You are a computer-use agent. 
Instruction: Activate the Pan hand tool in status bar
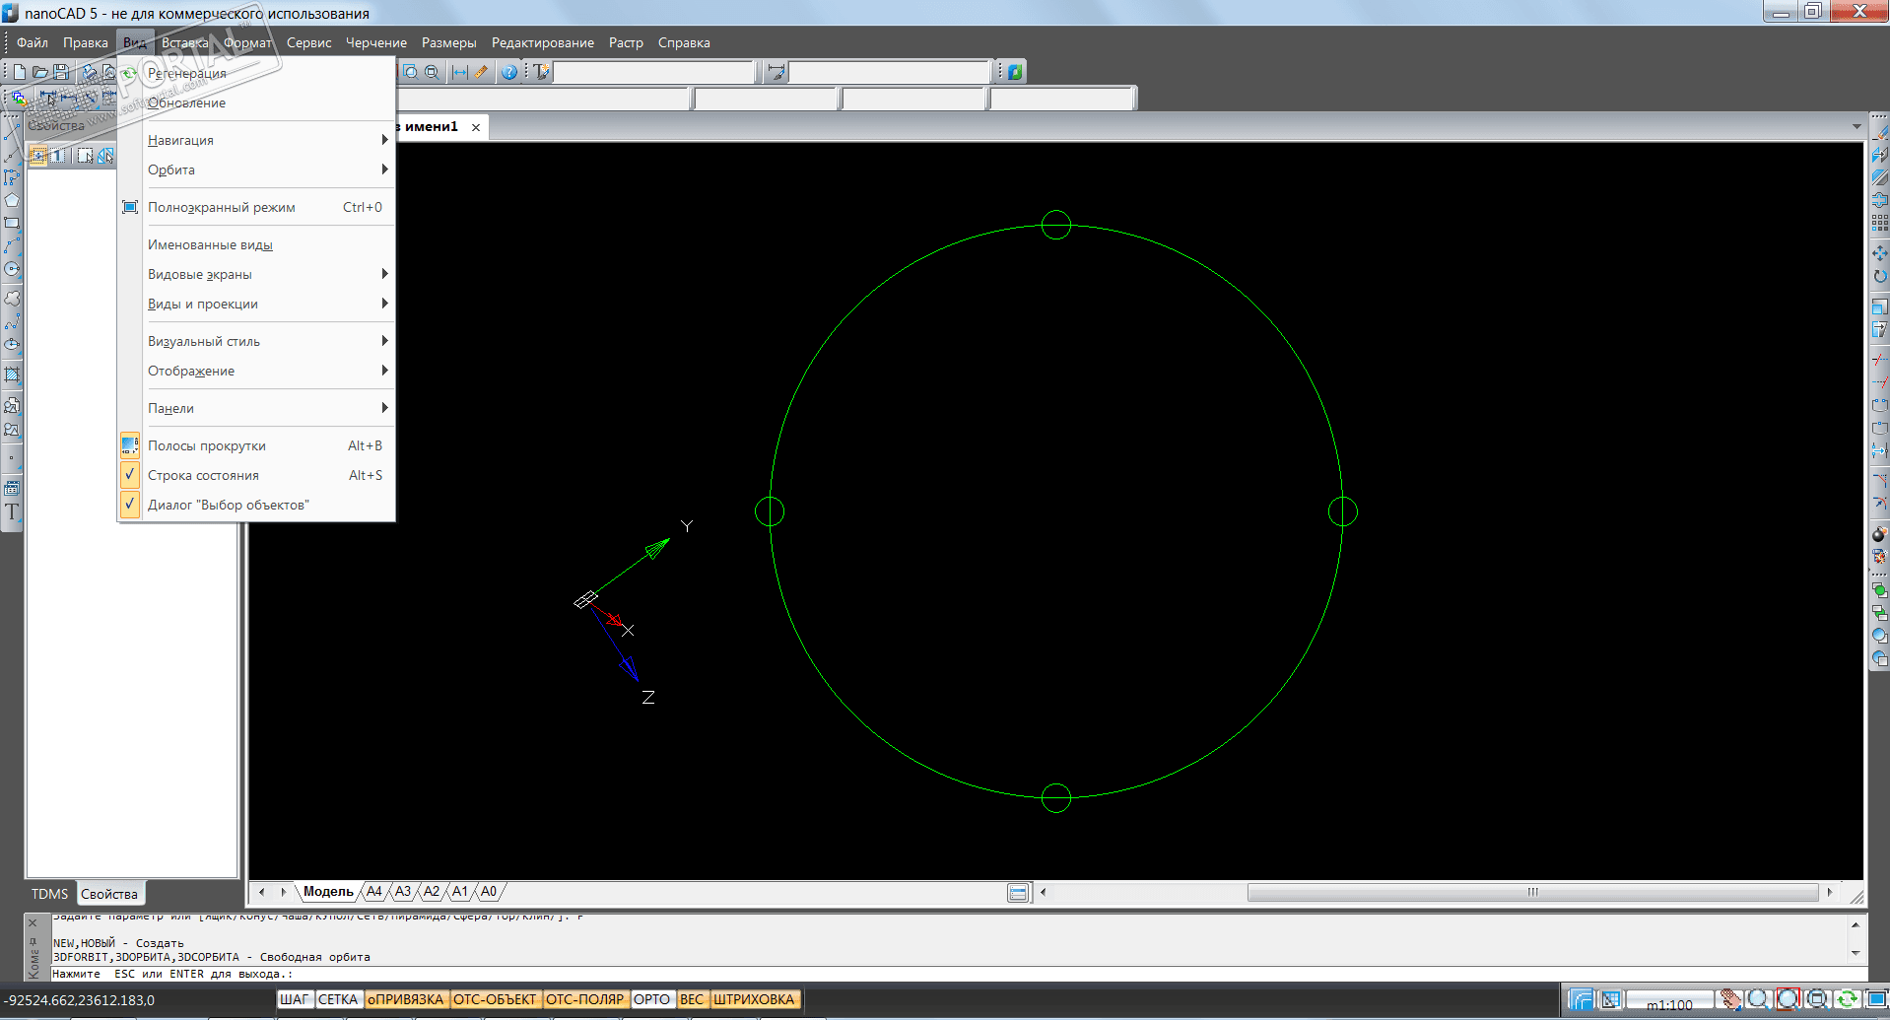click(1730, 1000)
